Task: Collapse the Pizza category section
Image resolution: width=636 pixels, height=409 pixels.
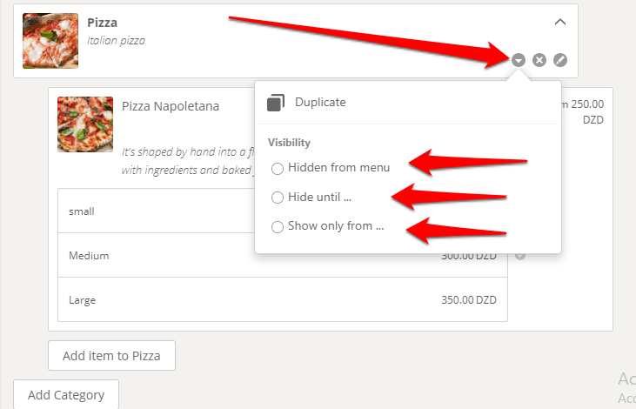Action: tap(560, 23)
